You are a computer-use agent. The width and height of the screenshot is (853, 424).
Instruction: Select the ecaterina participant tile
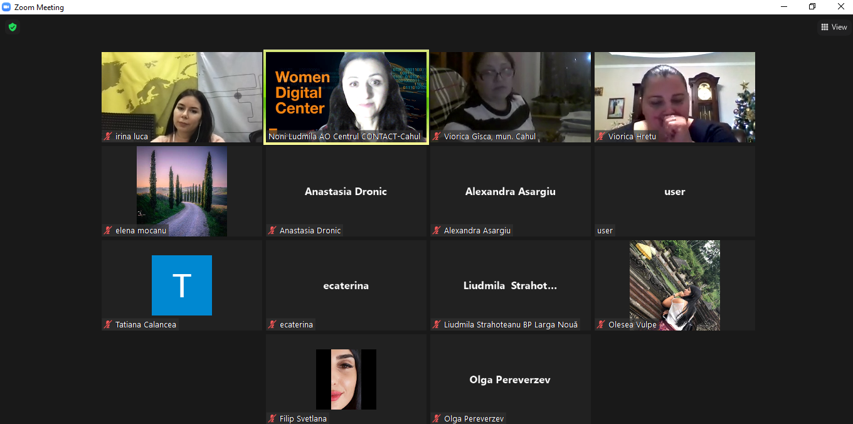[x=346, y=285]
